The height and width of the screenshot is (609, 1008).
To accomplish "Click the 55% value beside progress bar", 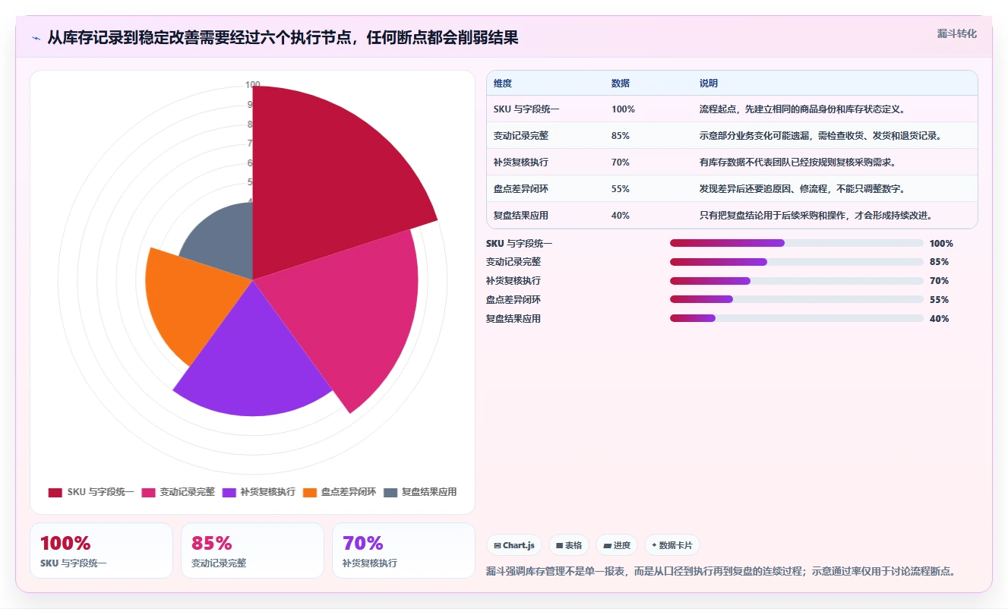I will 939,300.
